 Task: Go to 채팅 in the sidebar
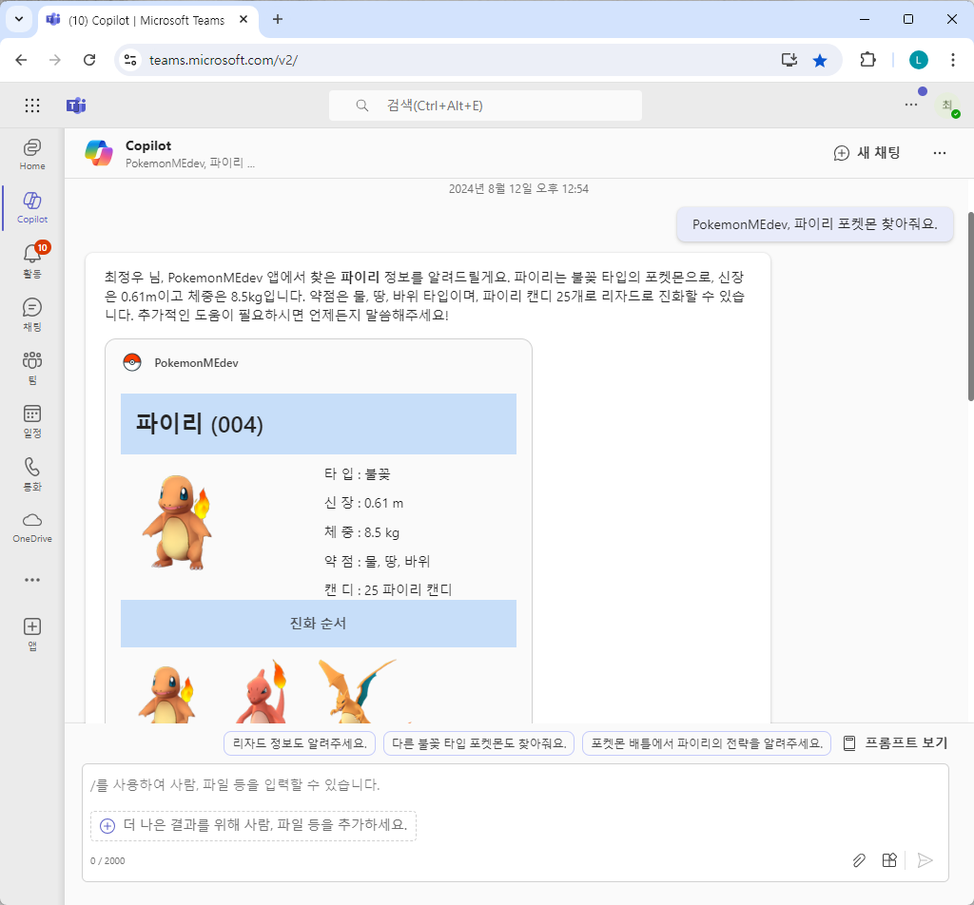click(x=32, y=314)
